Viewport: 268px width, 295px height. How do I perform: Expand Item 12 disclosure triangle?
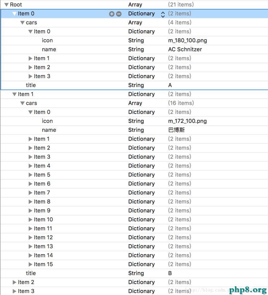click(x=30, y=238)
